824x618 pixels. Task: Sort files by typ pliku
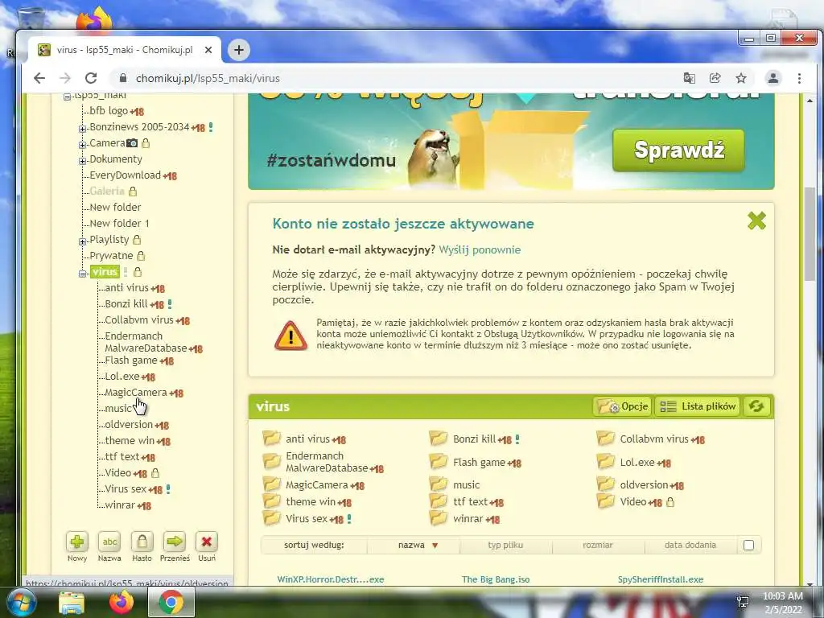505,545
